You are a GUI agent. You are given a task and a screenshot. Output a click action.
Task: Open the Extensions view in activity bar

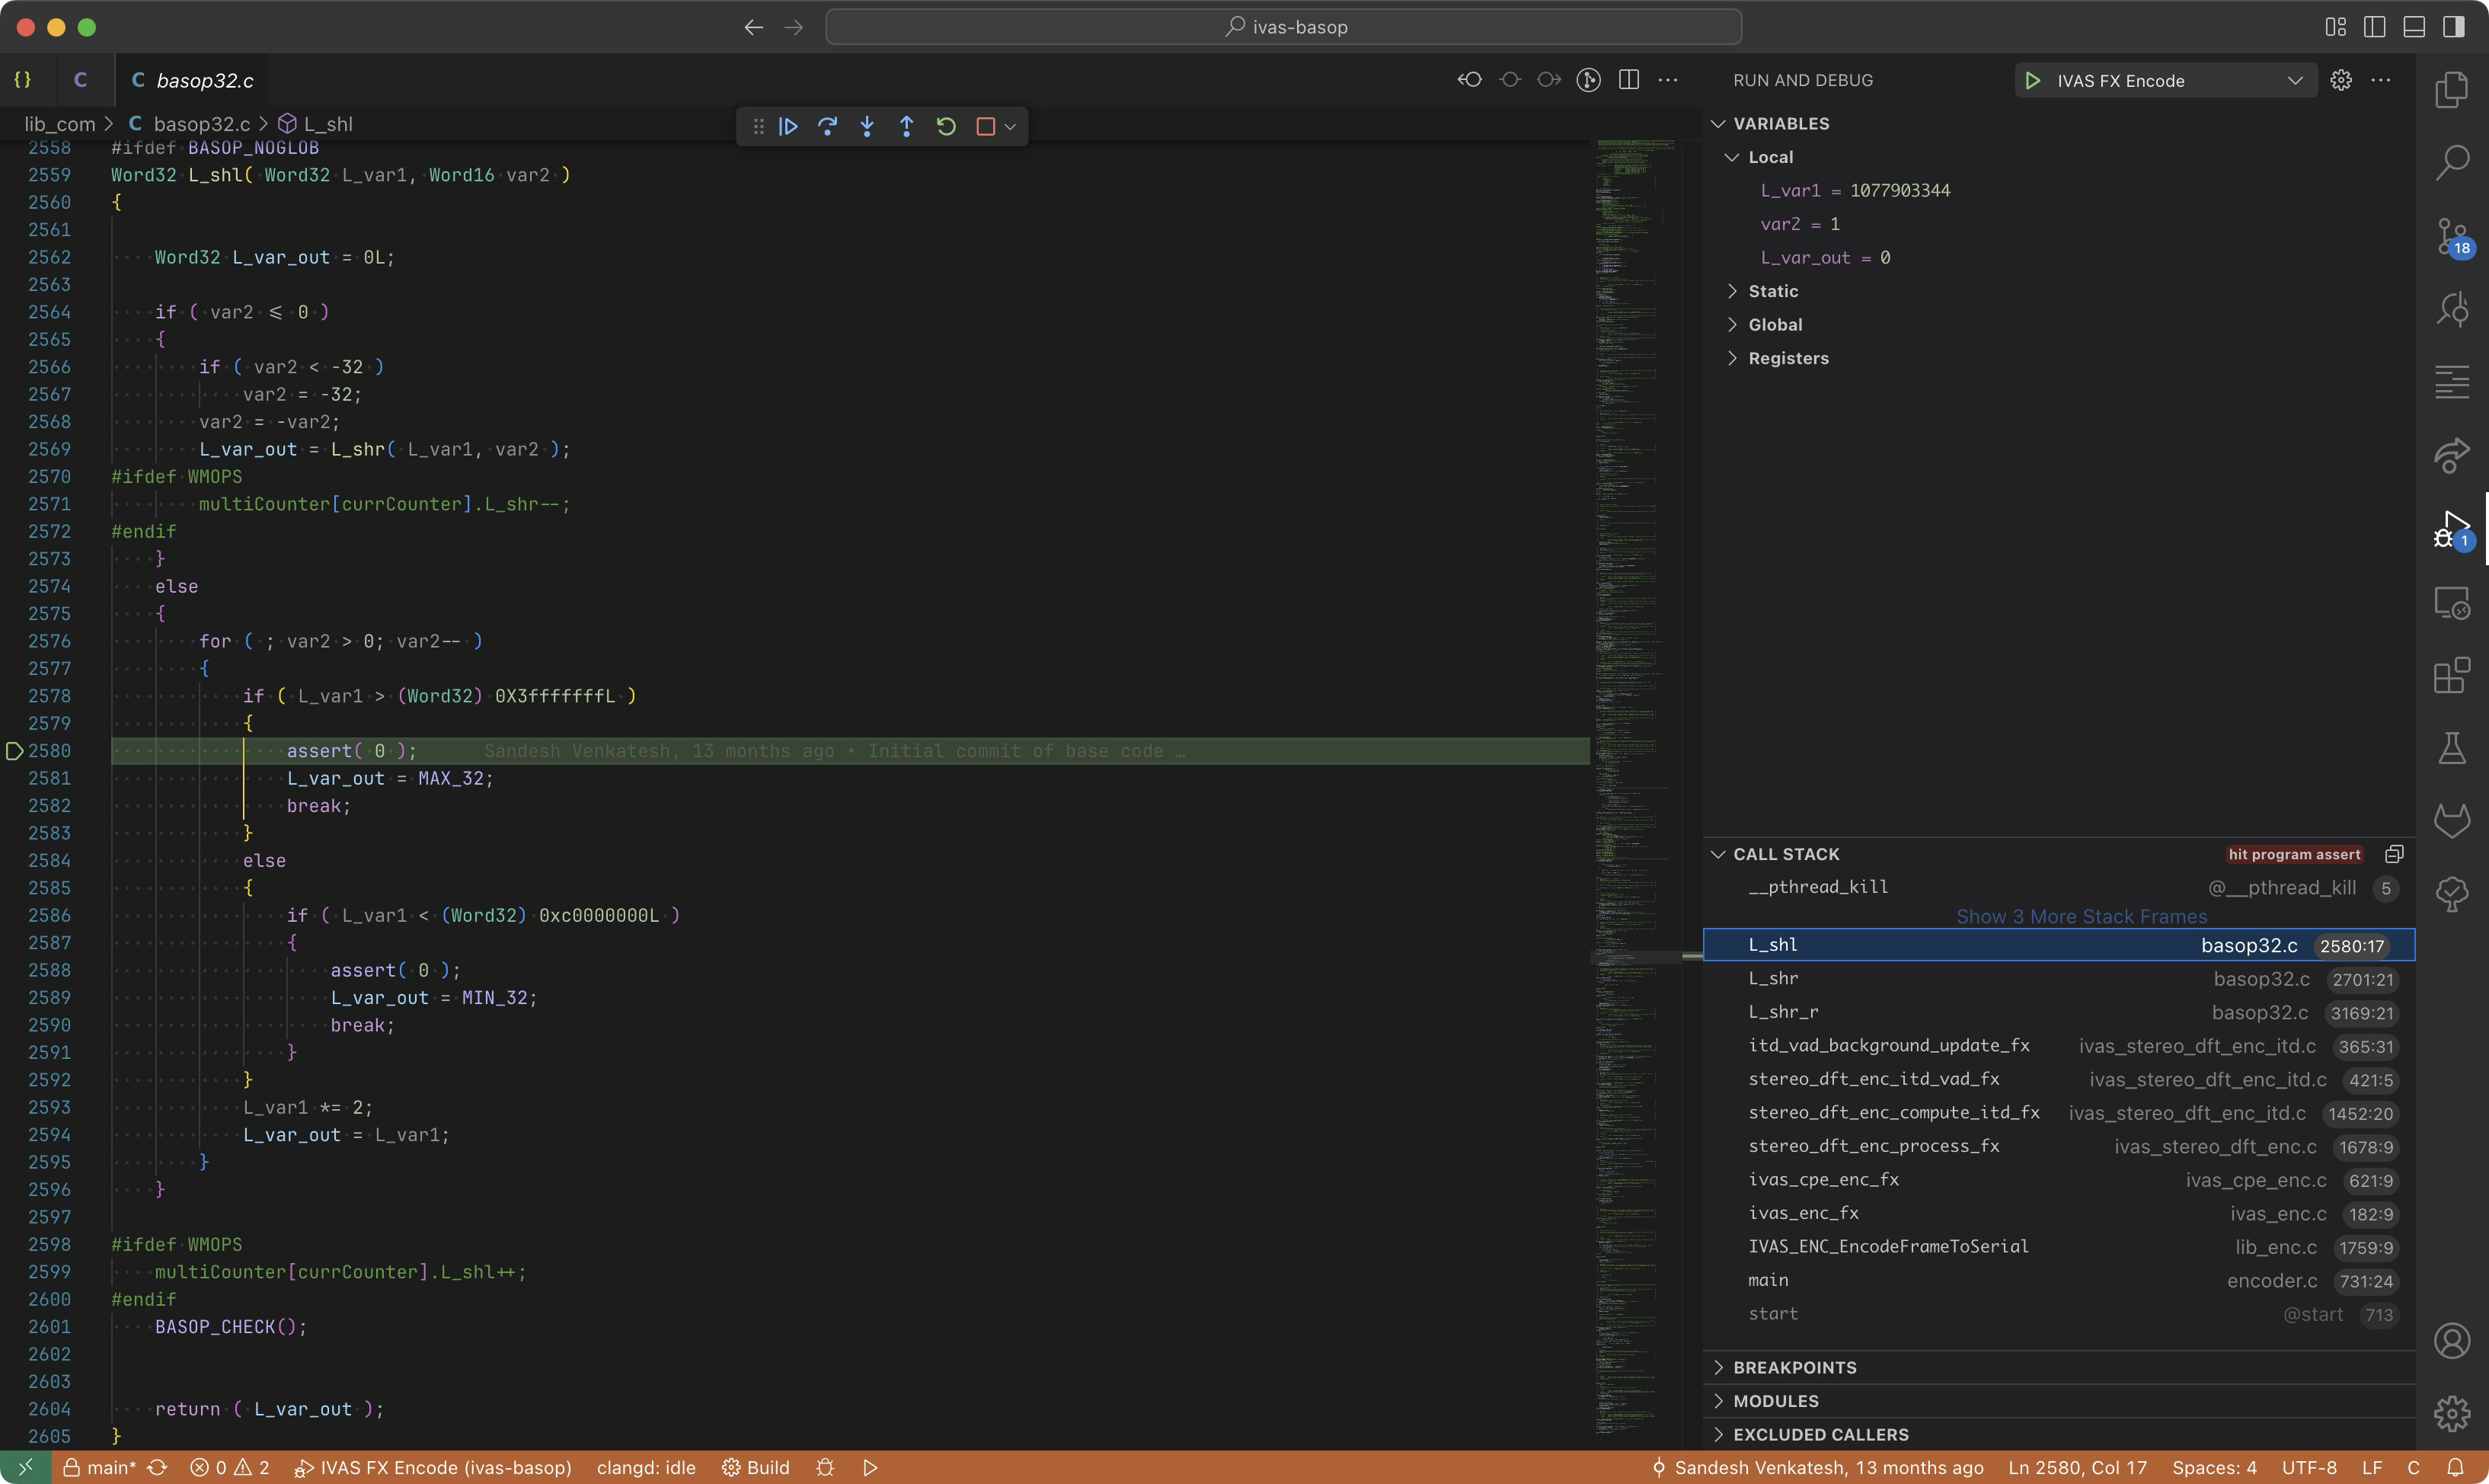tap(2451, 675)
